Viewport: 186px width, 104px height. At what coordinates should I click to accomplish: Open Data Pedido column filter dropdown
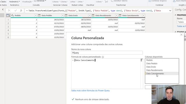coord(63,15)
